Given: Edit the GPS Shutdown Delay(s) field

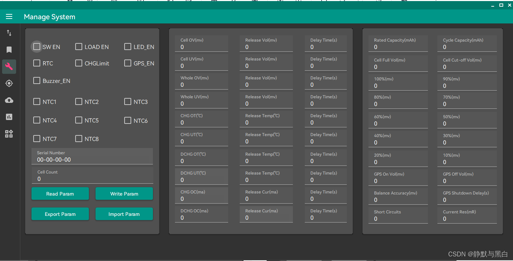Looking at the screenshot, I should point(467,196).
